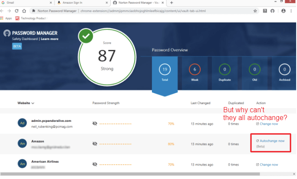Image resolution: width=297 pixels, height=179 pixels.
Task: Close the Norton Password Manager tab
Action: (x=162, y=3)
